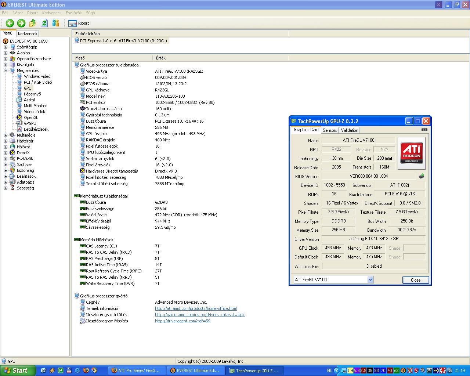The width and height of the screenshot is (470, 376).
Task: Select Windows videó tree item
Action: pyautogui.click(x=37, y=76)
